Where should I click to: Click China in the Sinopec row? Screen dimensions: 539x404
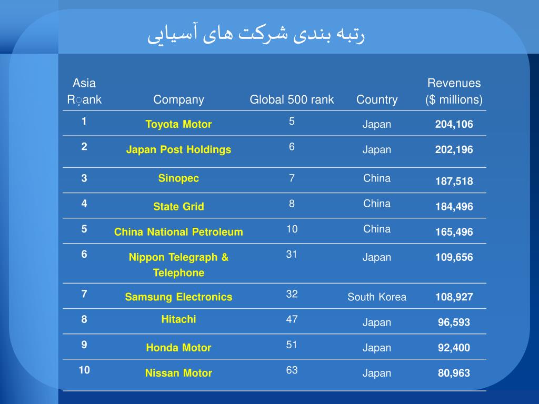tap(377, 178)
